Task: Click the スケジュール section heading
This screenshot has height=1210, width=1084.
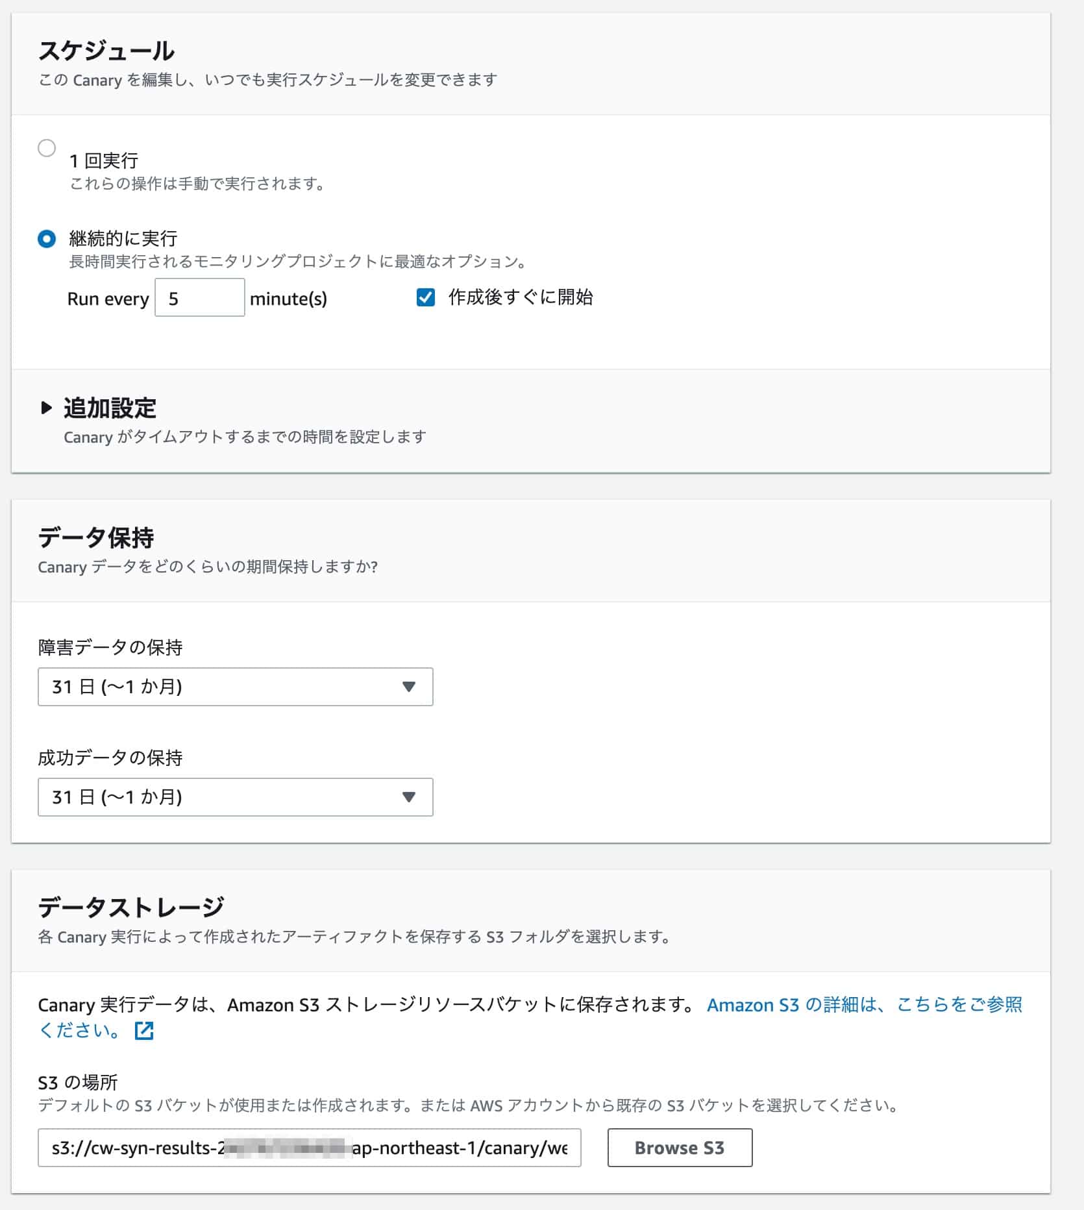Action: [x=106, y=51]
